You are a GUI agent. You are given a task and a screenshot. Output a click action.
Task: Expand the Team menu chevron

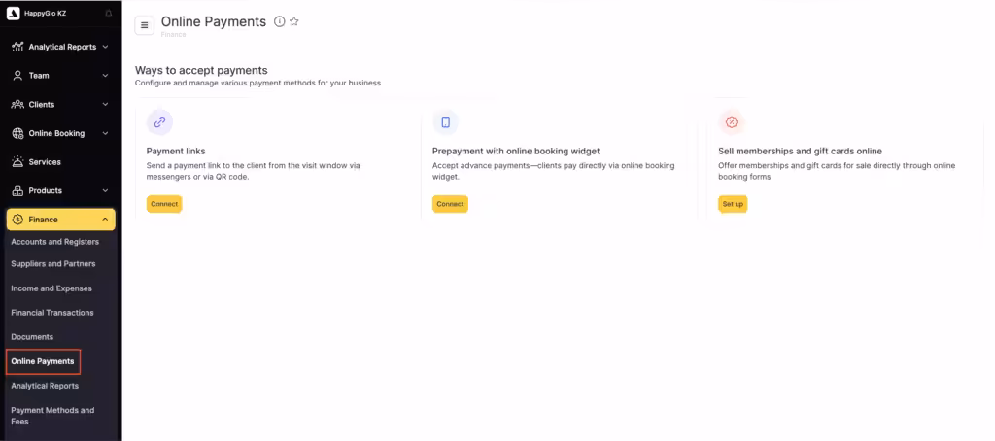point(105,76)
